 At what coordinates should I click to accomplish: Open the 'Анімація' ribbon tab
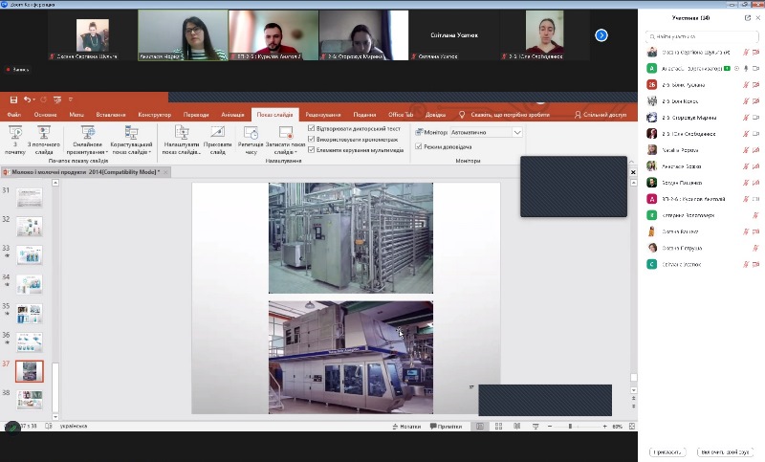tap(232, 114)
